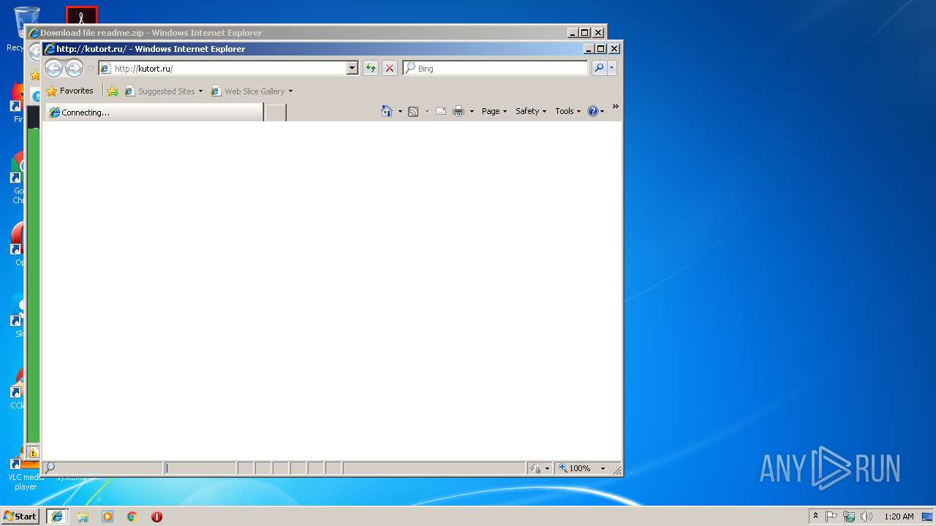
Task: Print the page with printer icon
Action: point(458,111)
